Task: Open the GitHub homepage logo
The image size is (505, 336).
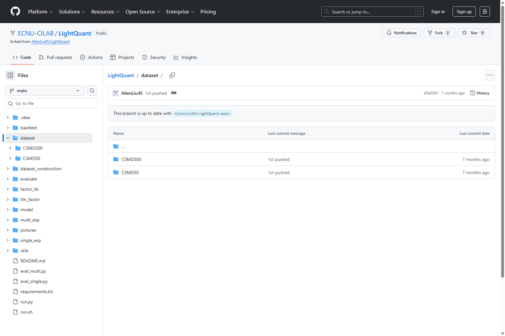Action: tap(15, 12)
